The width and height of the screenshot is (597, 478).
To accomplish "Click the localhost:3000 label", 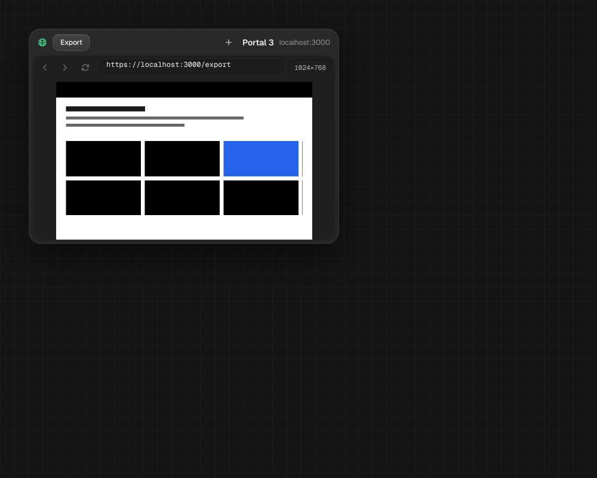I will tap(304, 42).
